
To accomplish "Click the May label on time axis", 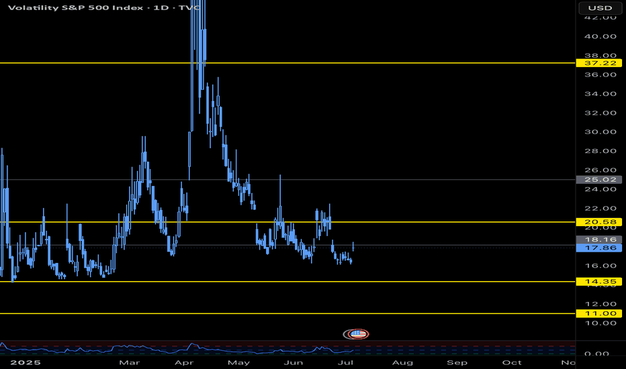I will (238, 362).
